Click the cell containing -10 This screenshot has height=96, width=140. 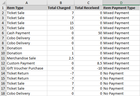pos(88,68)
